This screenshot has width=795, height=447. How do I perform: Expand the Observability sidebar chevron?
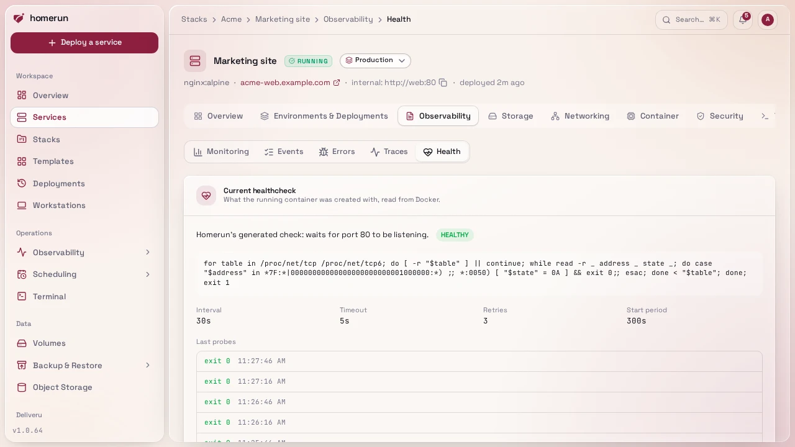[x=148, y=253]
